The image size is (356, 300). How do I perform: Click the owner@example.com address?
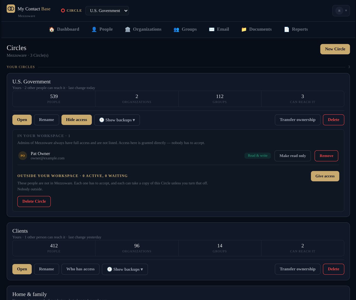48,158
